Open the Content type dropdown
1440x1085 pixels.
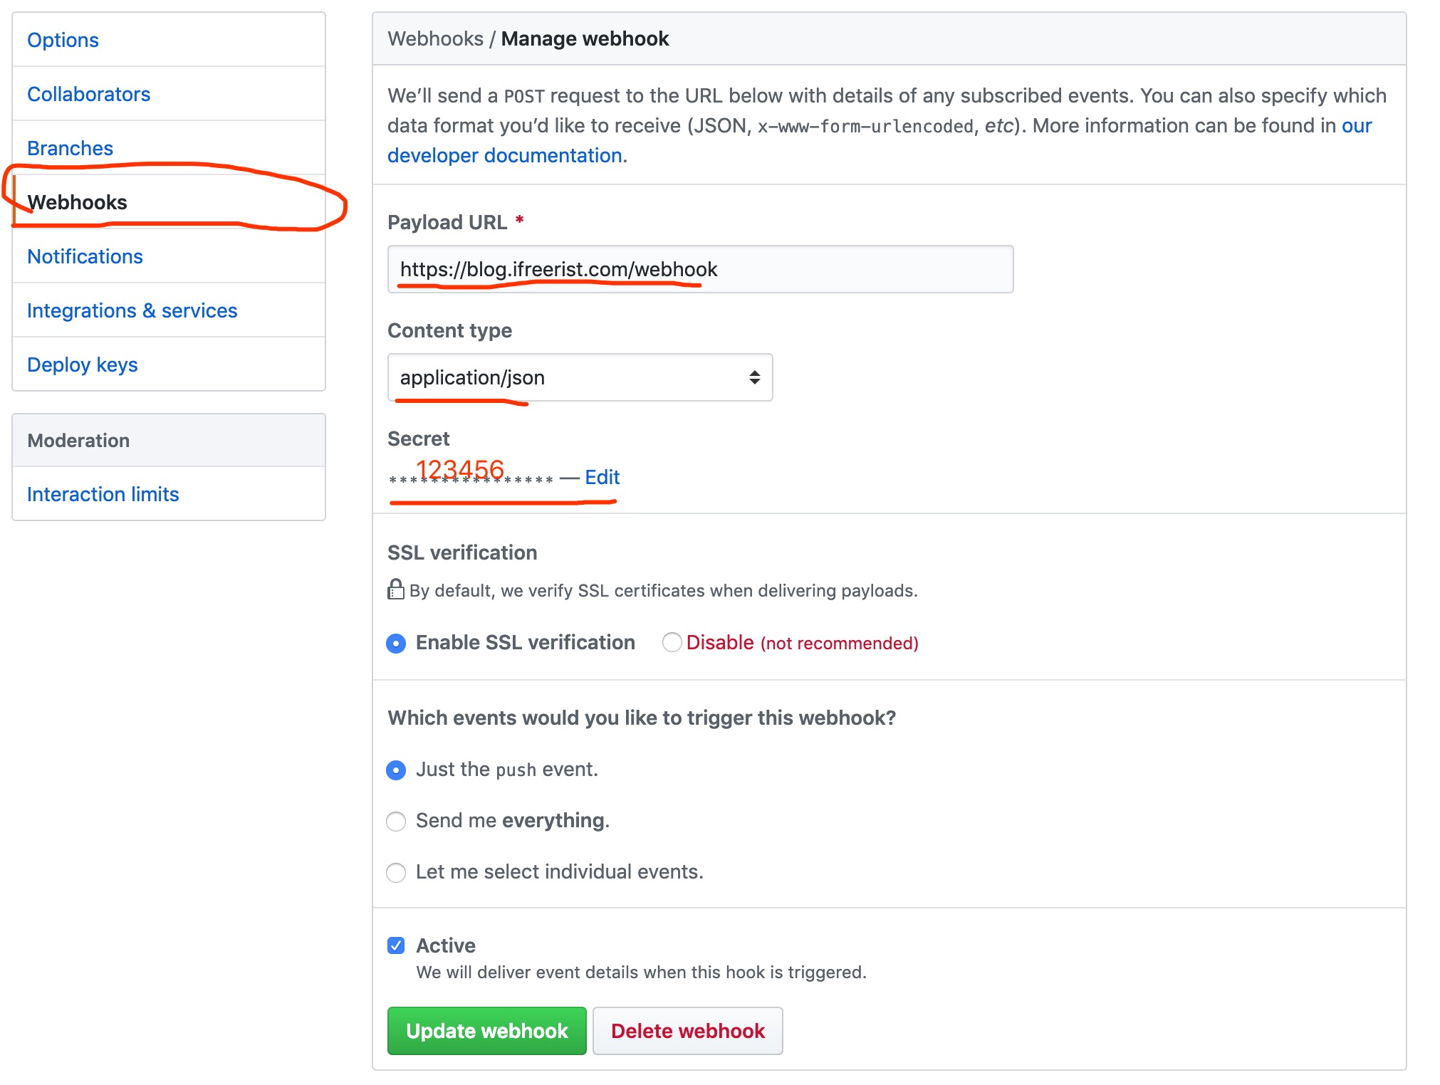tap(580, 377)
